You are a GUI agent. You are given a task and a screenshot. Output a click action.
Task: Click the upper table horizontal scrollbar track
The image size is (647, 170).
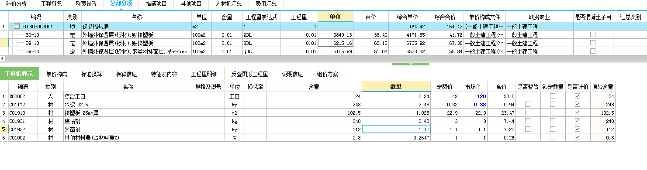[x=323, y=58]
